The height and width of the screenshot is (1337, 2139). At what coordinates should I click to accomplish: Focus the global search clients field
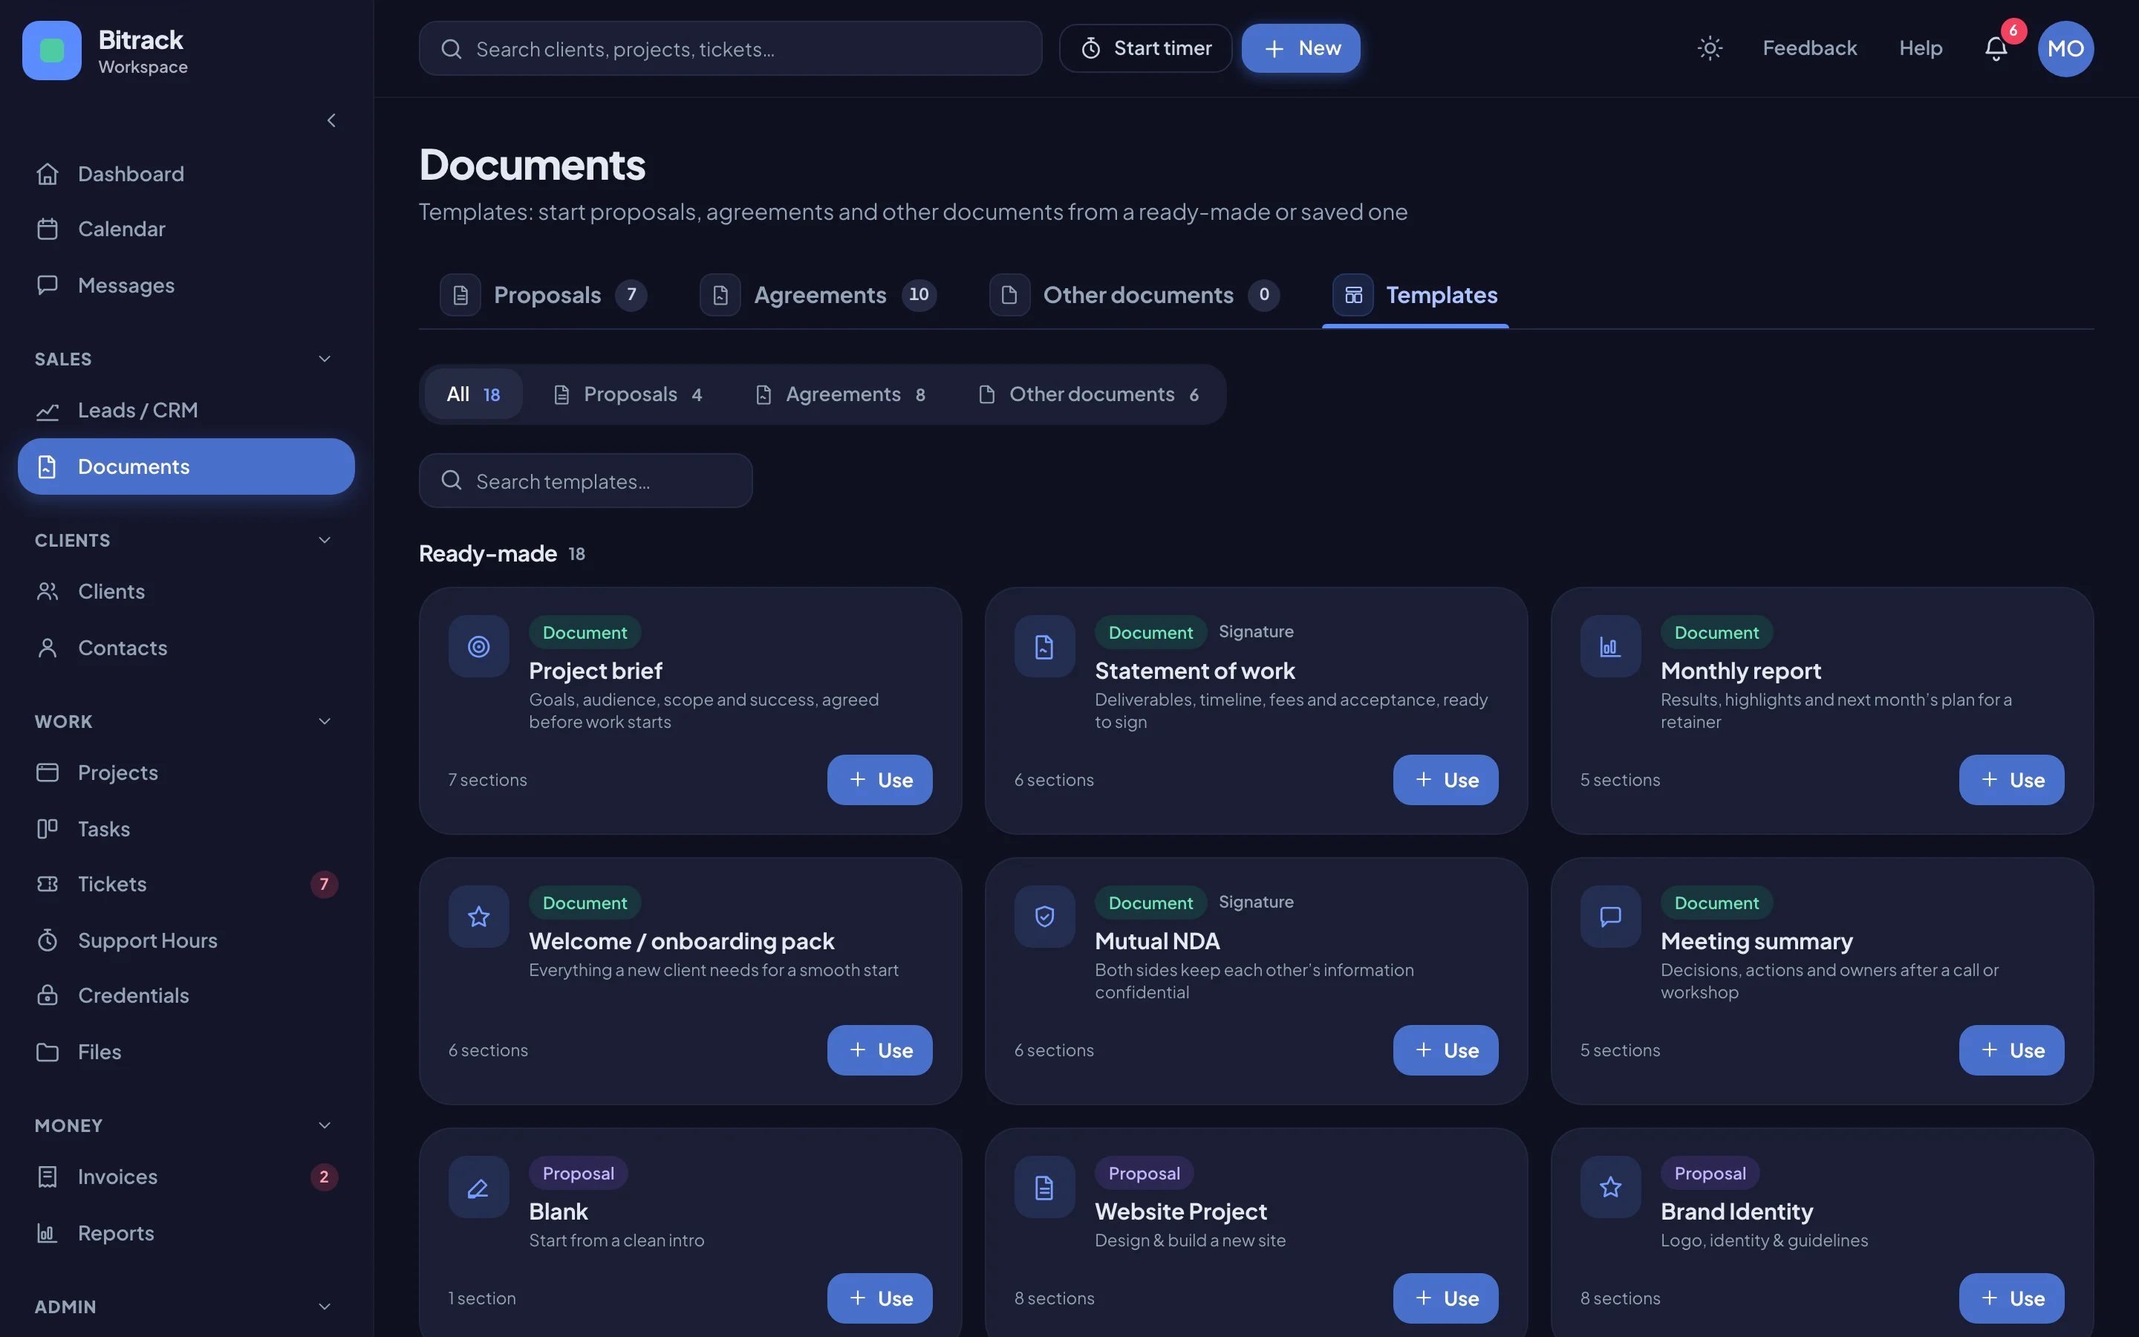click(x=730, y=48)
